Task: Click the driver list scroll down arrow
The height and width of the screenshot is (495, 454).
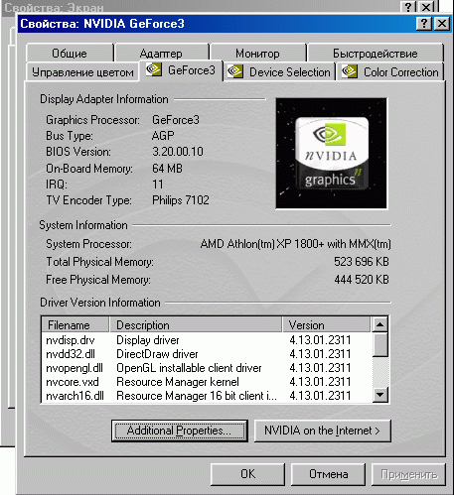Action: (x=379, y=394)
